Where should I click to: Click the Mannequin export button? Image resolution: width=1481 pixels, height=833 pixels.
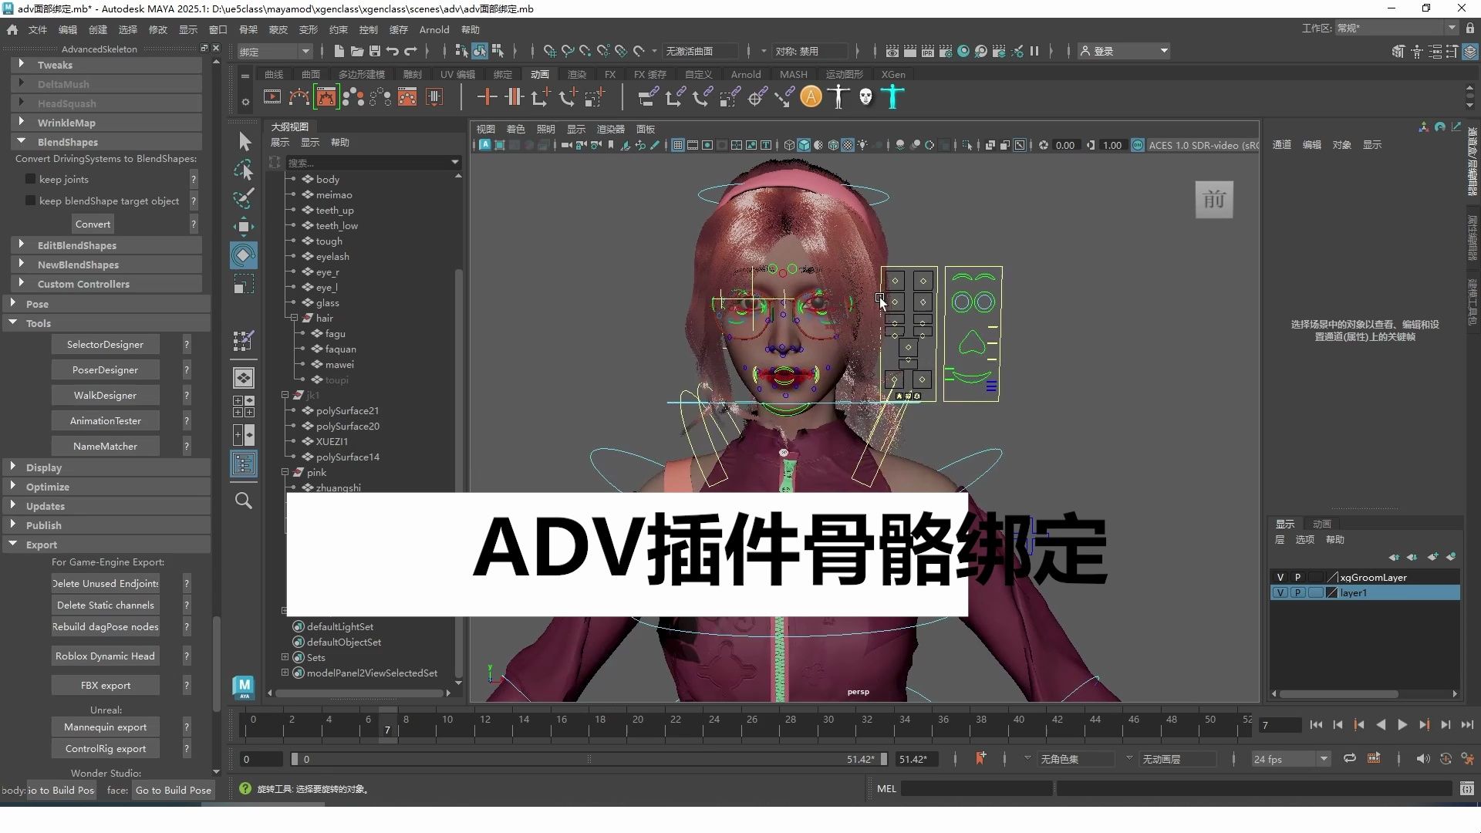pyautogui.click(x=105, y=727)
